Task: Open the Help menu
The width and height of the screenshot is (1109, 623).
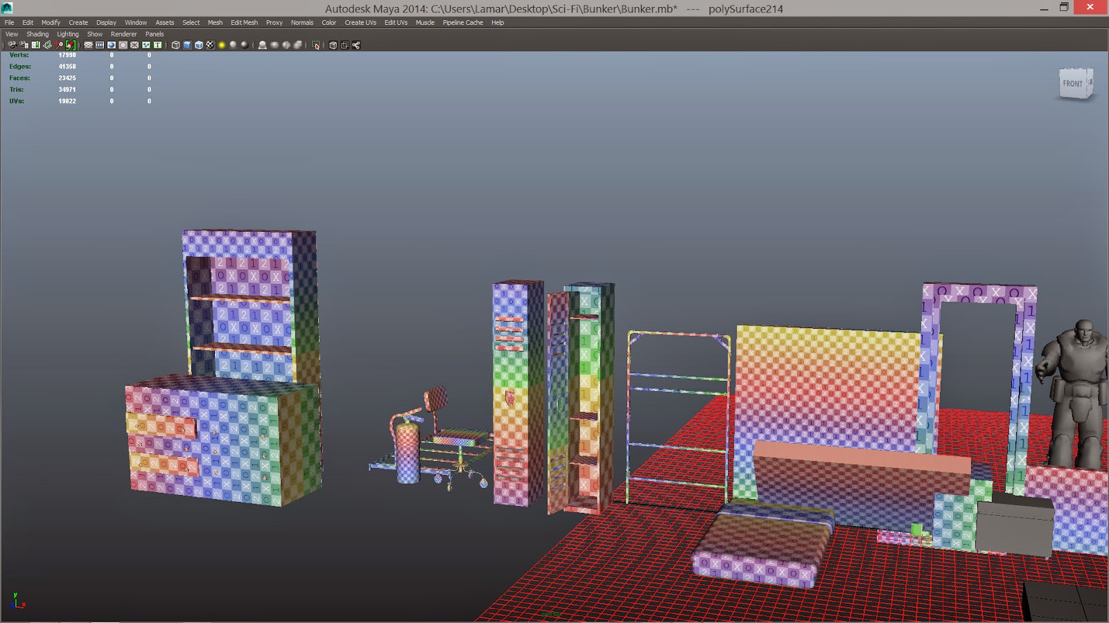Action: 498,22
